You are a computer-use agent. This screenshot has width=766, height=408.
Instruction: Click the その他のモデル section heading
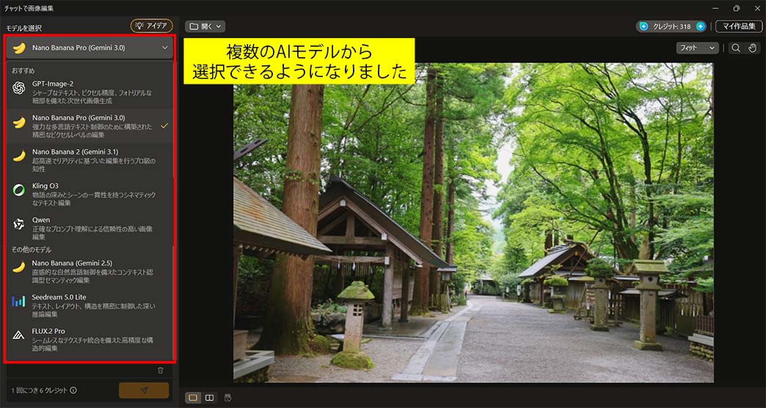pos(32,249)
